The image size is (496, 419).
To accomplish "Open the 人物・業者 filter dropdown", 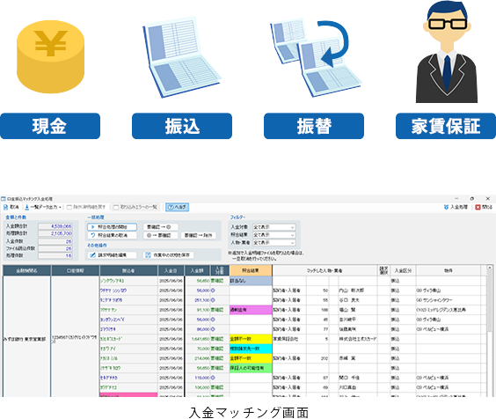I will pos(274,243).
